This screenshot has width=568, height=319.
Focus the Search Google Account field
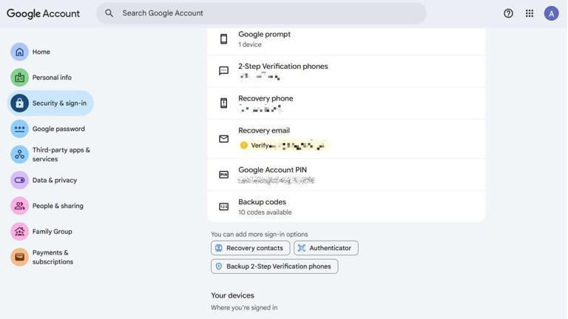pyautogui.click(x=261, y=13)
